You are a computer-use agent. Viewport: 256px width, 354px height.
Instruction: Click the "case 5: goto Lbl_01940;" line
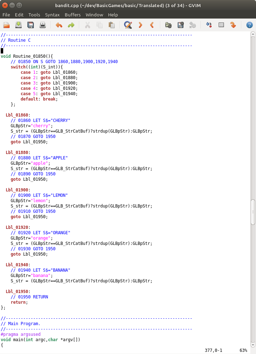[x=49, y=94]
